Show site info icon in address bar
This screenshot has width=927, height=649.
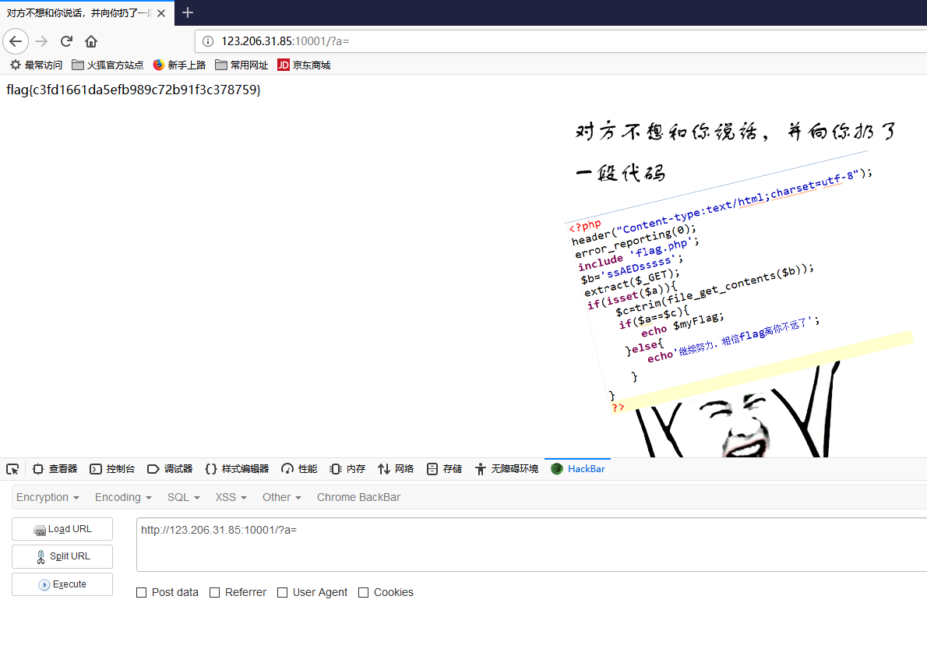(x=208, y=41)
